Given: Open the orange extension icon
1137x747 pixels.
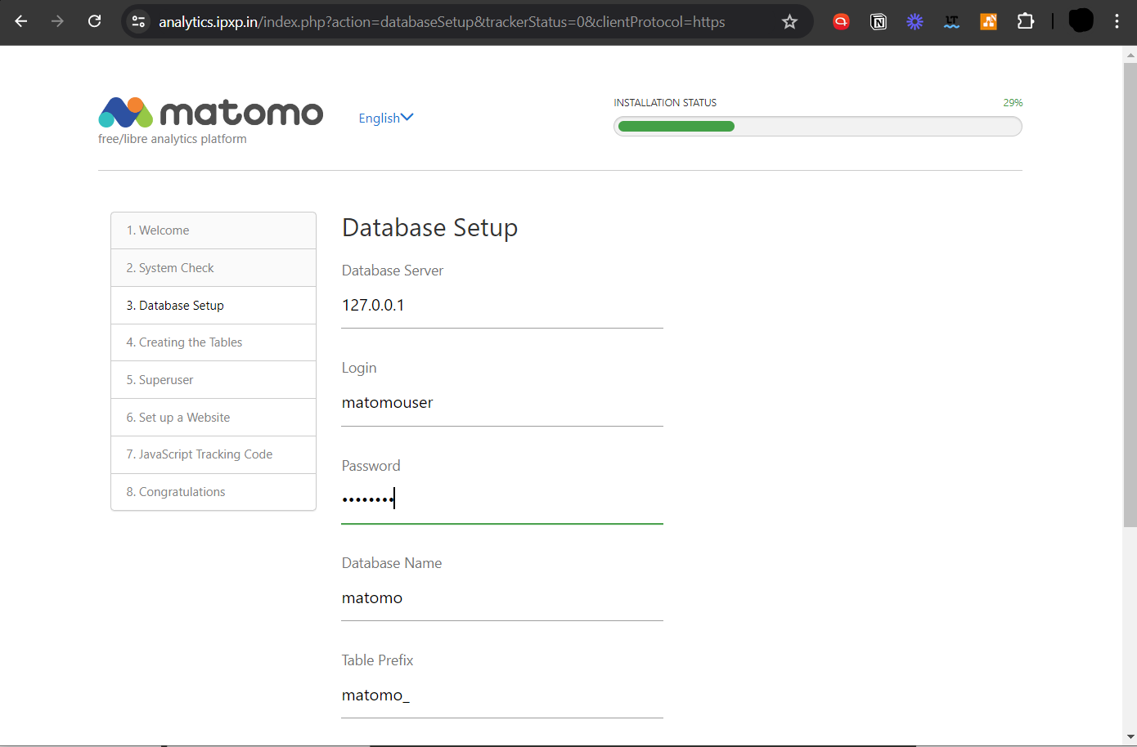Looking at the screenshot, I should pyautogui.click(x=988, y=22).
